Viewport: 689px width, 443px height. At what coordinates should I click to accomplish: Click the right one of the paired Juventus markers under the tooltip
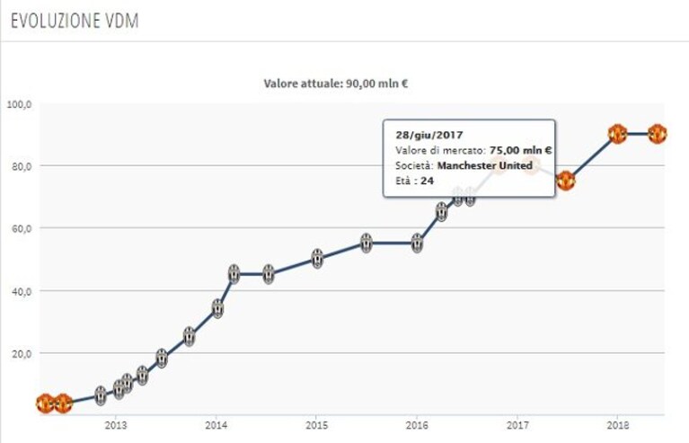pyautogui.click(x=470, y=197)
